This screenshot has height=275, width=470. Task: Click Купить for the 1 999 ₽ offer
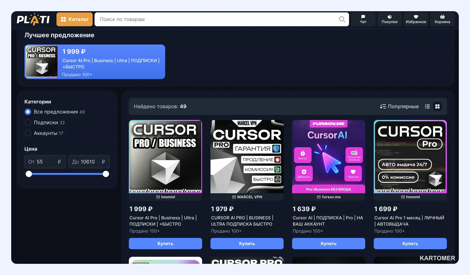166,243
